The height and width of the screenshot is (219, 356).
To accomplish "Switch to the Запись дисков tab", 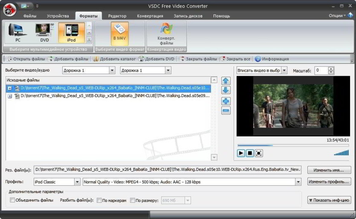I will [188, 16].
